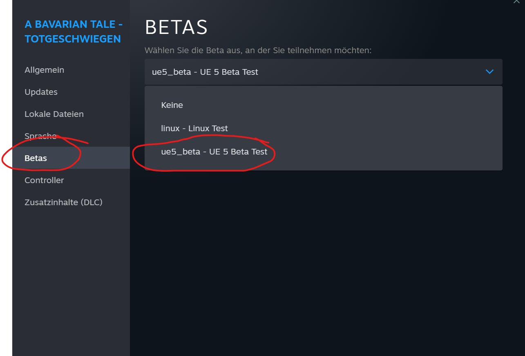Click empty header space right of BETAS

[x=347, y=27]
